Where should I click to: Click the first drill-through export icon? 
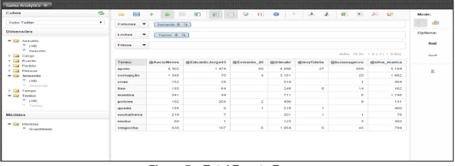[x=311, y=14]
